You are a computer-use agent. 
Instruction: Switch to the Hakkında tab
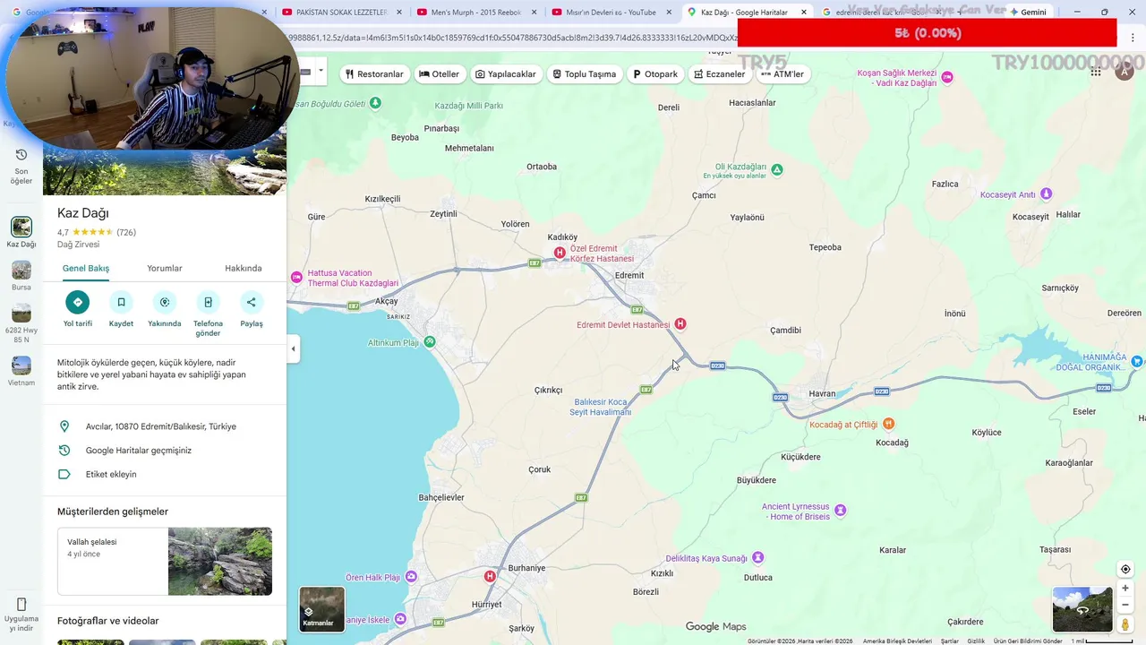(x=244, y=268)
